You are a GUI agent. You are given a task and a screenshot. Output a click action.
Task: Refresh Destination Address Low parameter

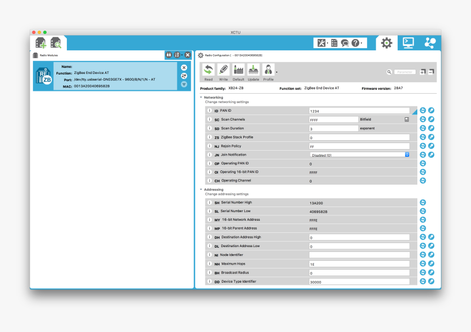(x=423, y=246)
